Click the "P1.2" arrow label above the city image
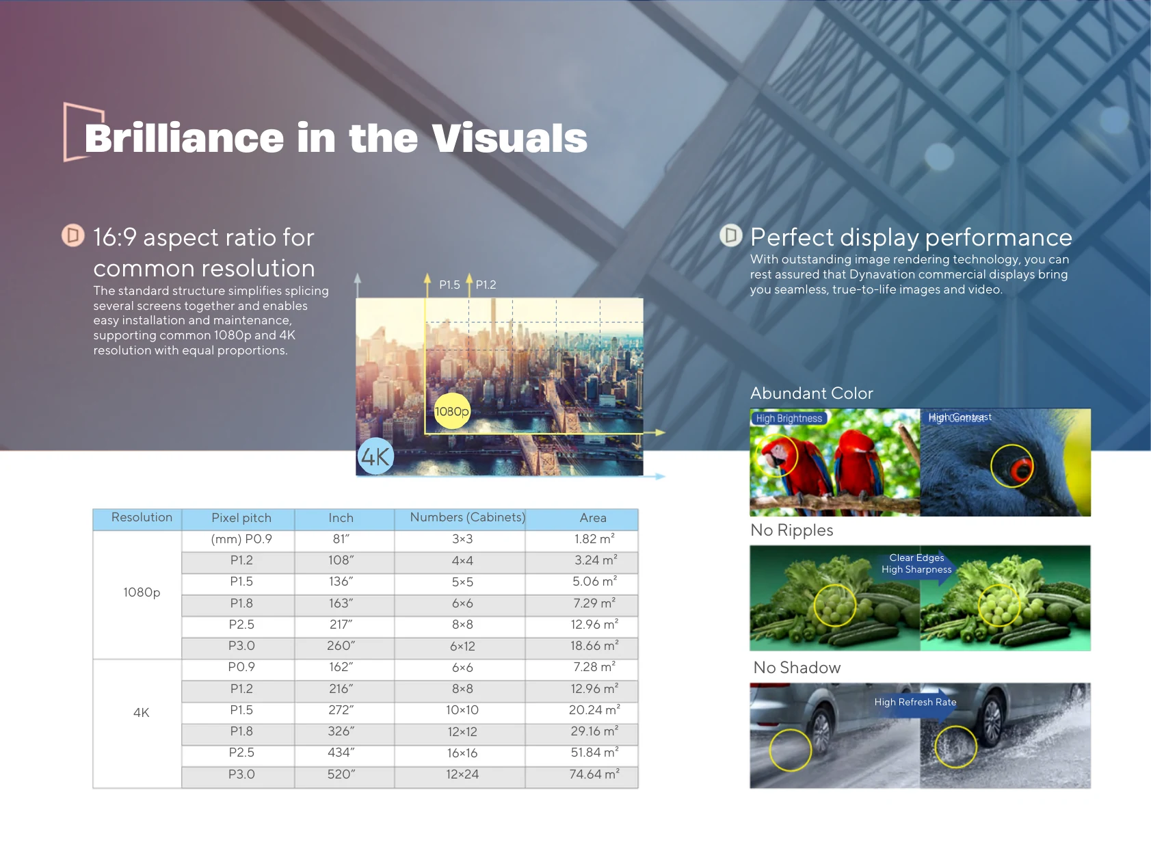This screenshot has height=849, width=1151. (x=486, y=285)
